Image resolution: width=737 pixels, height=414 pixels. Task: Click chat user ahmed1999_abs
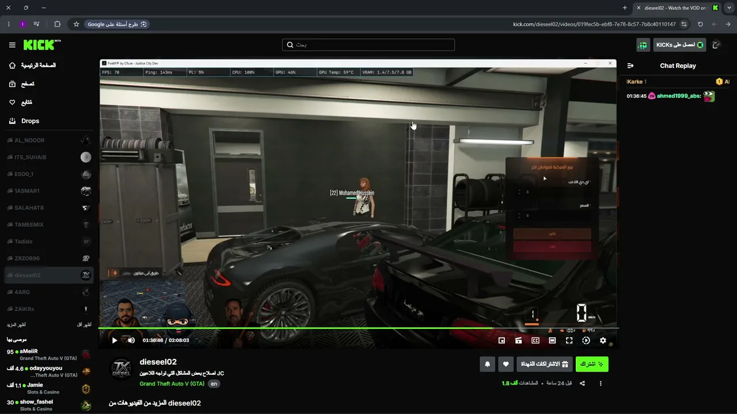pyautogui.click(x=679, y=96)
